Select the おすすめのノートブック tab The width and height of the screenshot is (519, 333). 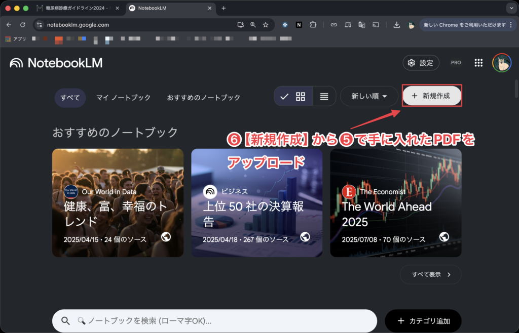coord(204,97)
